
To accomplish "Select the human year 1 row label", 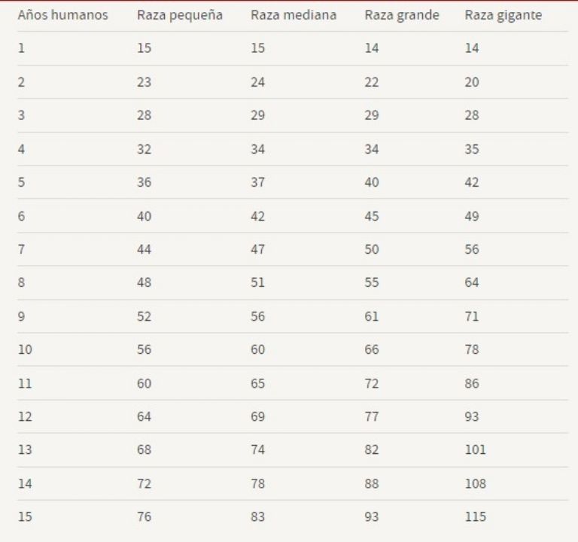I will 21,48.
